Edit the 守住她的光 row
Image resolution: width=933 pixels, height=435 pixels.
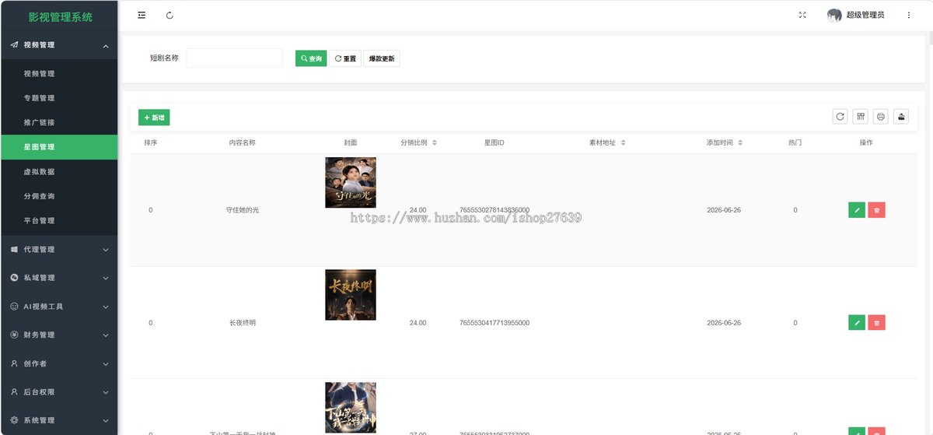857,210
